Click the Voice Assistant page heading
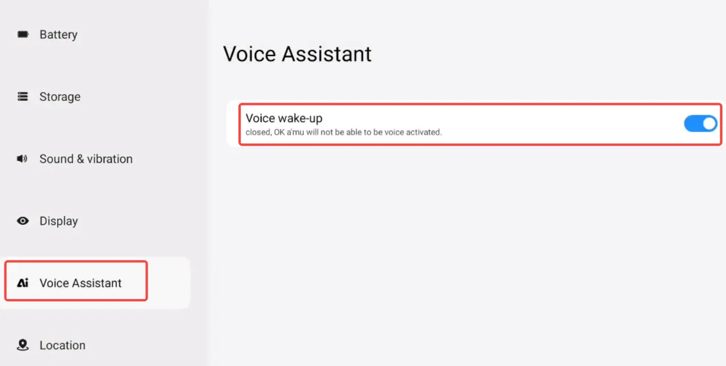The image size is (726, 366). 297,54
